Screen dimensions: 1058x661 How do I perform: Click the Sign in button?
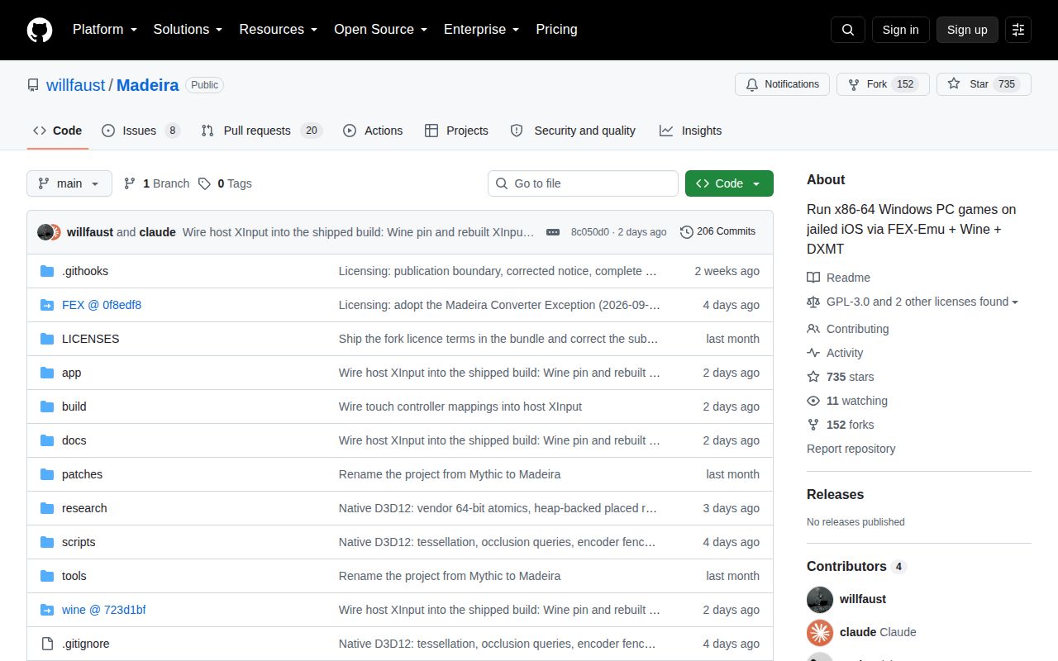coord(900,30)
